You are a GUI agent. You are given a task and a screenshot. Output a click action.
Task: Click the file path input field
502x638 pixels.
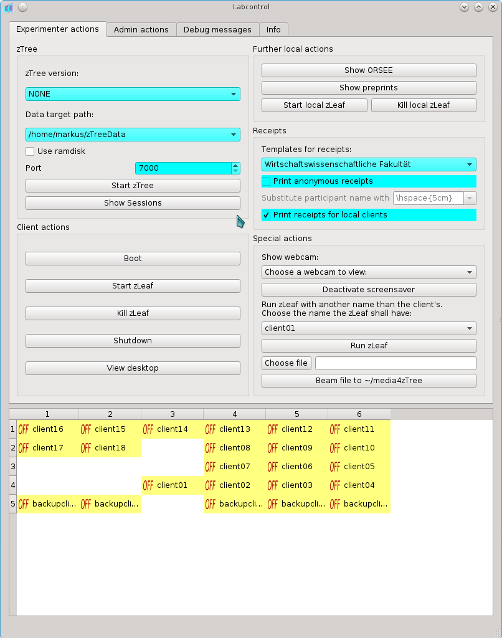tap(395, 363)
